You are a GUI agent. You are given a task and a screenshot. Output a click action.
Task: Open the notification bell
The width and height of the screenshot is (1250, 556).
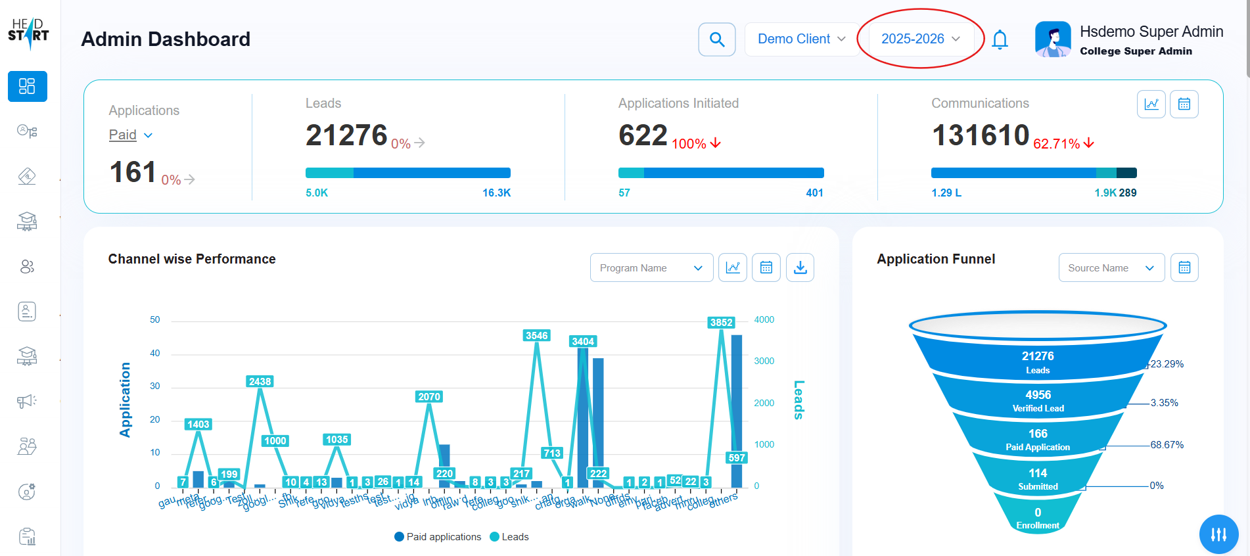1000,39
